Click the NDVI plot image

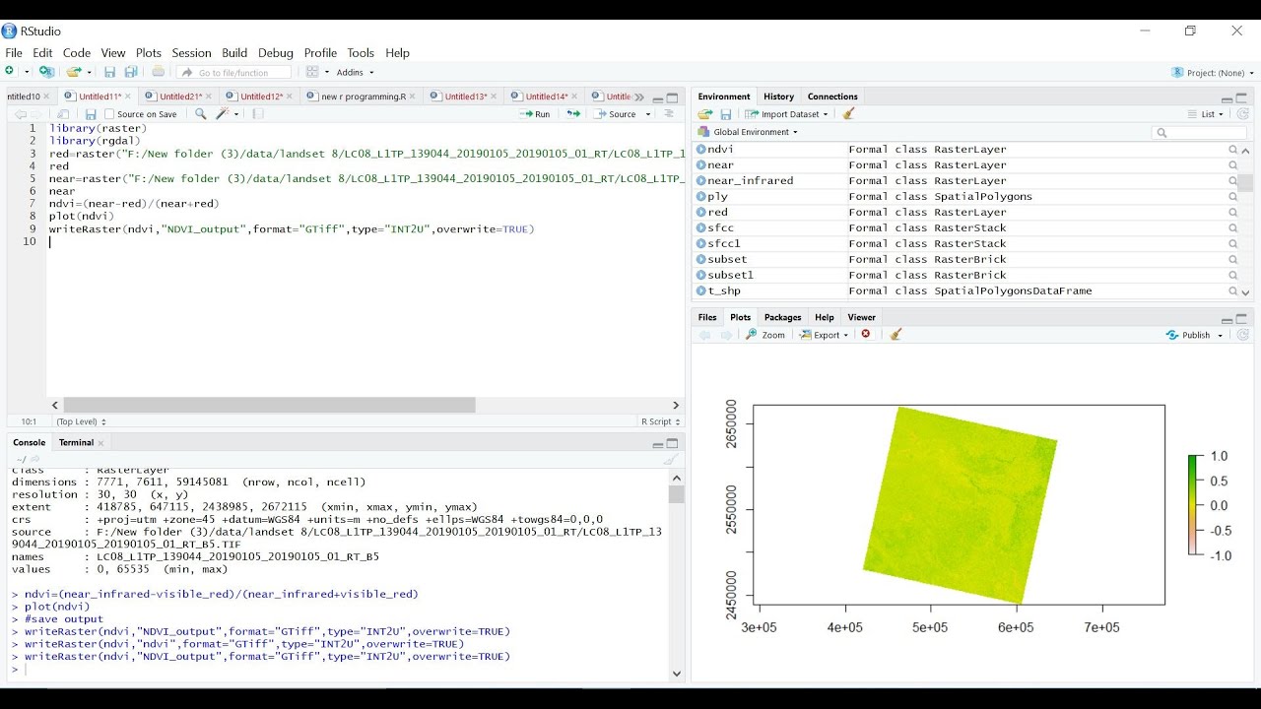[959, 504]
